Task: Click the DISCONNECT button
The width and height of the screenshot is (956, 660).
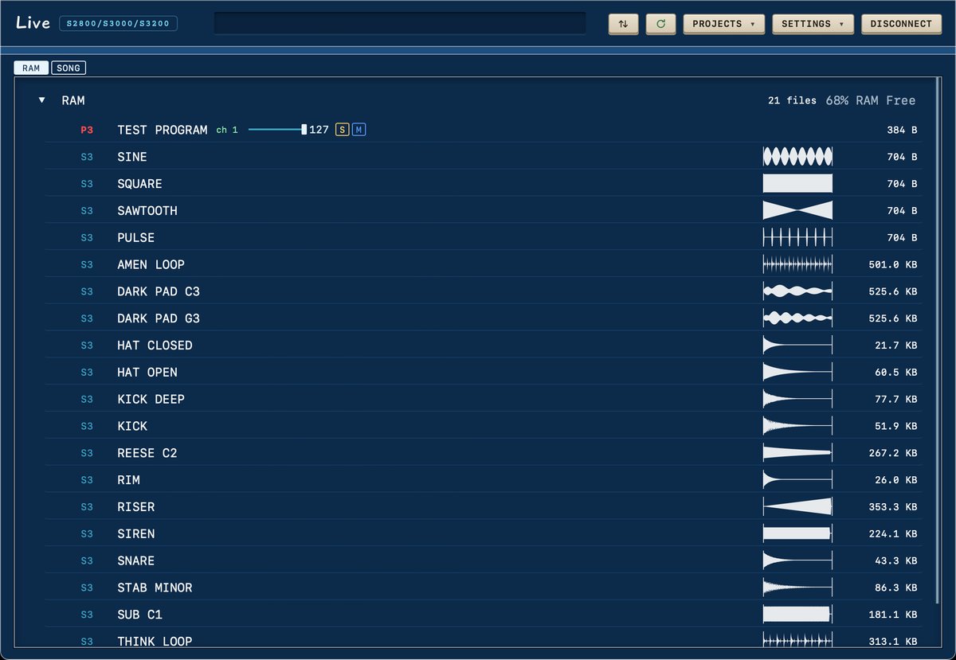Action: coord(901,24)
